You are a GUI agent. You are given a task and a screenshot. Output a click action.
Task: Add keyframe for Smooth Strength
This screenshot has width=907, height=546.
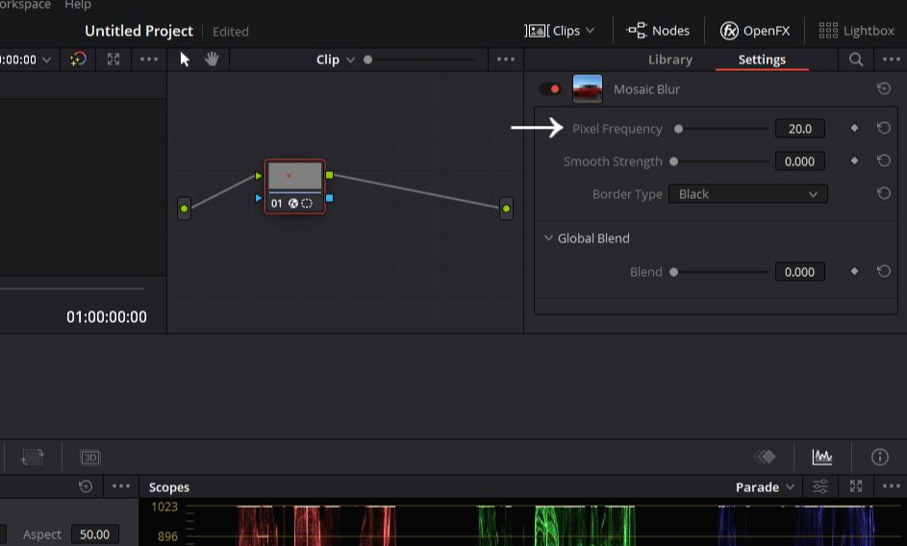[854, 161]
